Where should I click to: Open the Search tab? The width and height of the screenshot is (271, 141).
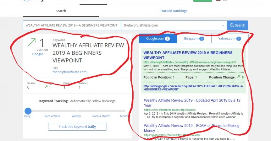(61, 11)
